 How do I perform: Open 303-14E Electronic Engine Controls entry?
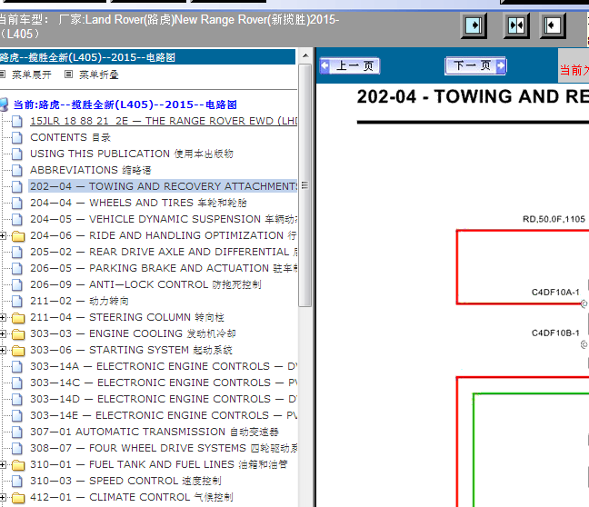(164, 415)
